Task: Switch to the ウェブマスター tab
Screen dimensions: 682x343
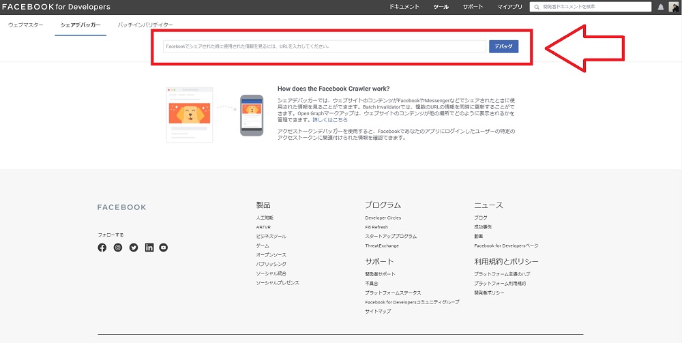Action: coord(26,25)
